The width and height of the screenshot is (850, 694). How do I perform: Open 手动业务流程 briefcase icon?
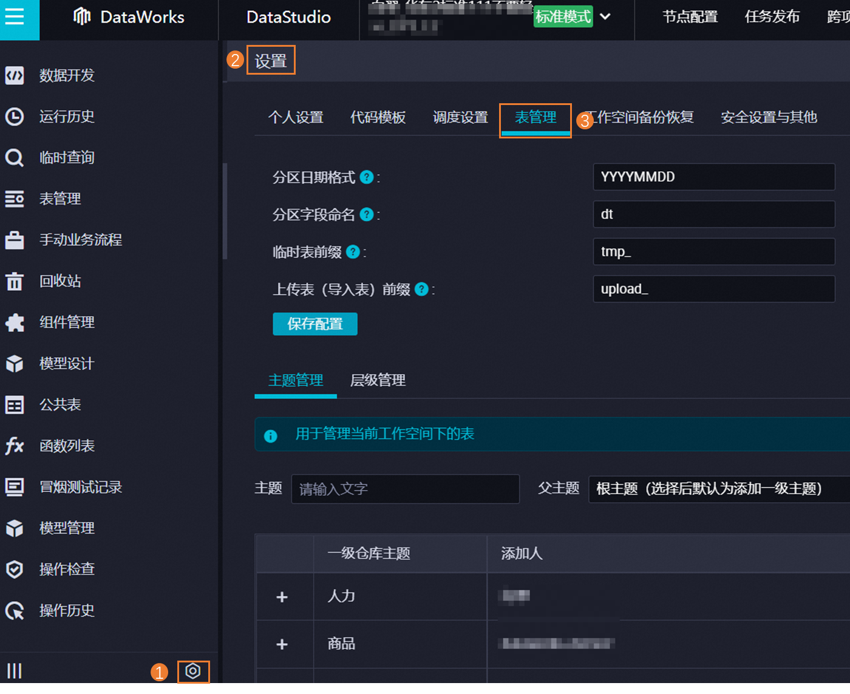coord(15,240)
